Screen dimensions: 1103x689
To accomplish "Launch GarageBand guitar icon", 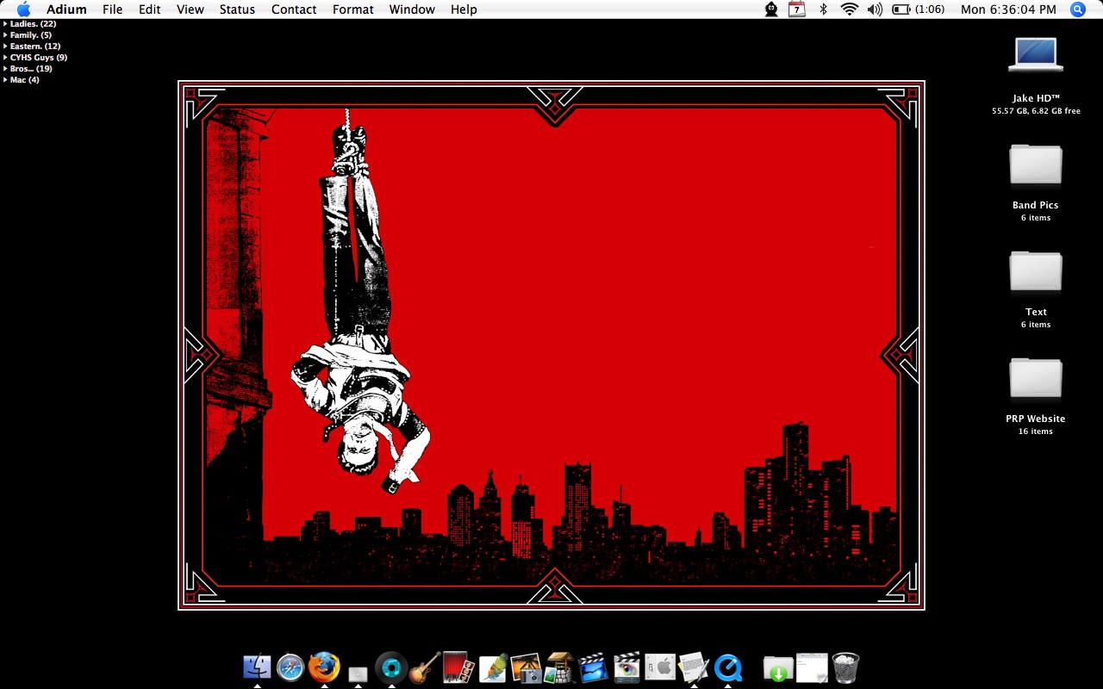I will [x=425, y=667].
